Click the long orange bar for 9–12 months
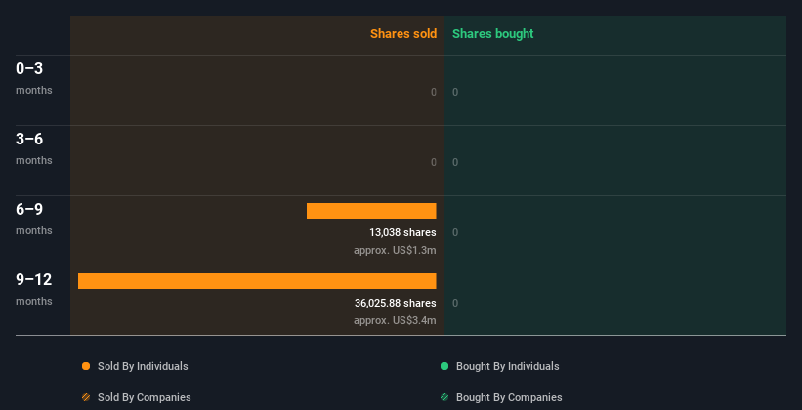This screenshot has height=410, width=802. 257,281
